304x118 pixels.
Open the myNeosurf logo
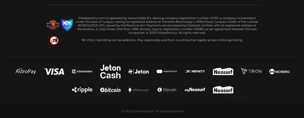195,90
